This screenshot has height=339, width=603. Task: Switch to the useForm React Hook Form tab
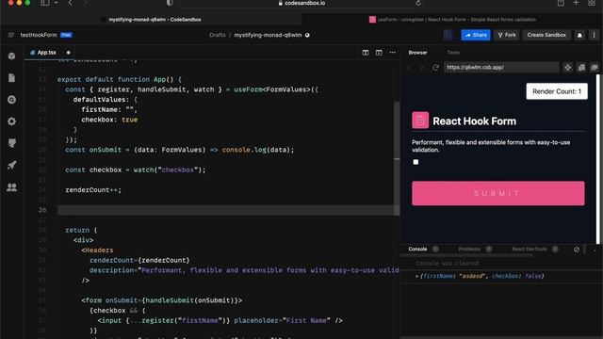[x=452, y=20]
